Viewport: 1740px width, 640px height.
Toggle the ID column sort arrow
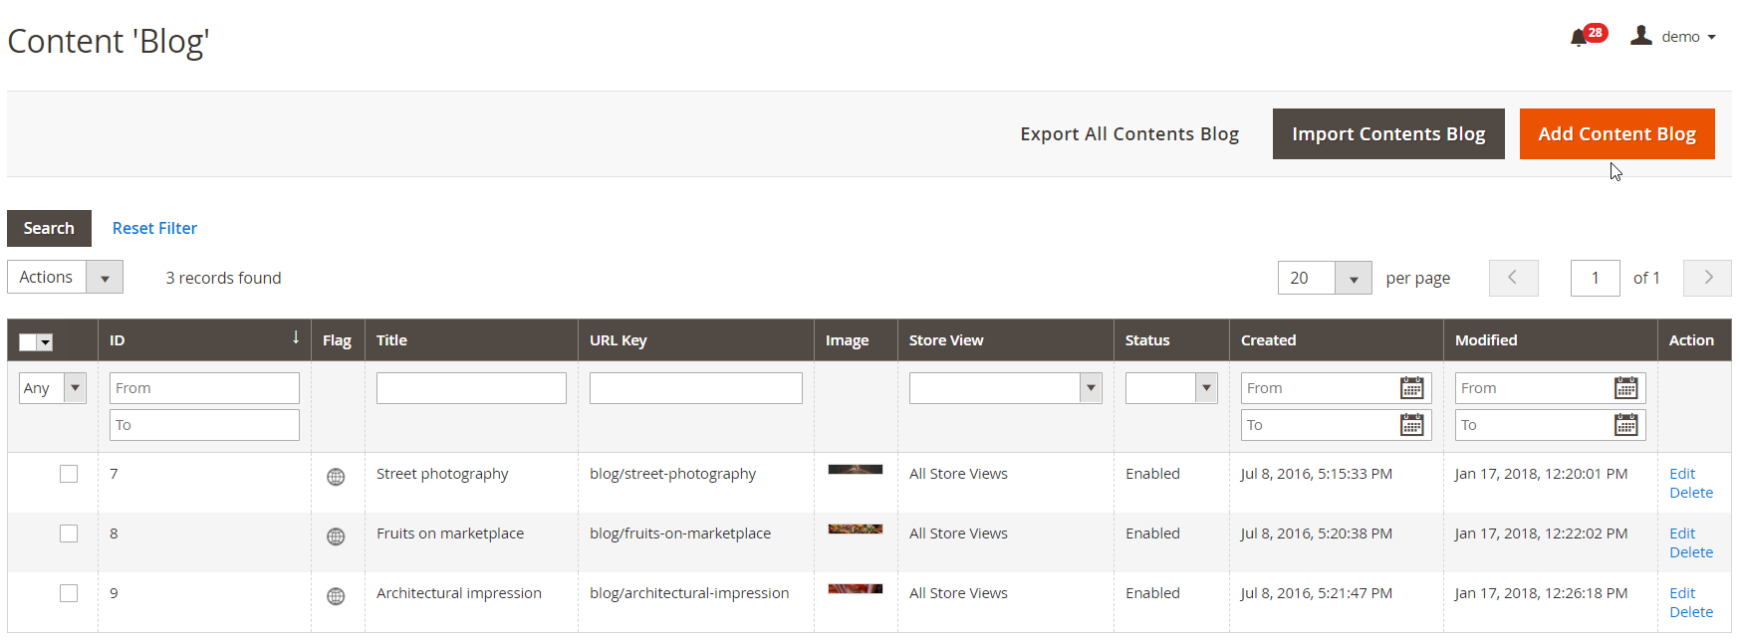296,337
